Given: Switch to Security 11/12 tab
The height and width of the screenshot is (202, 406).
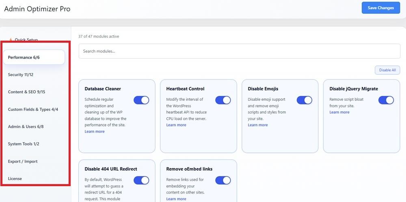Looking at the screenshot, I should (x=21, y=75).
